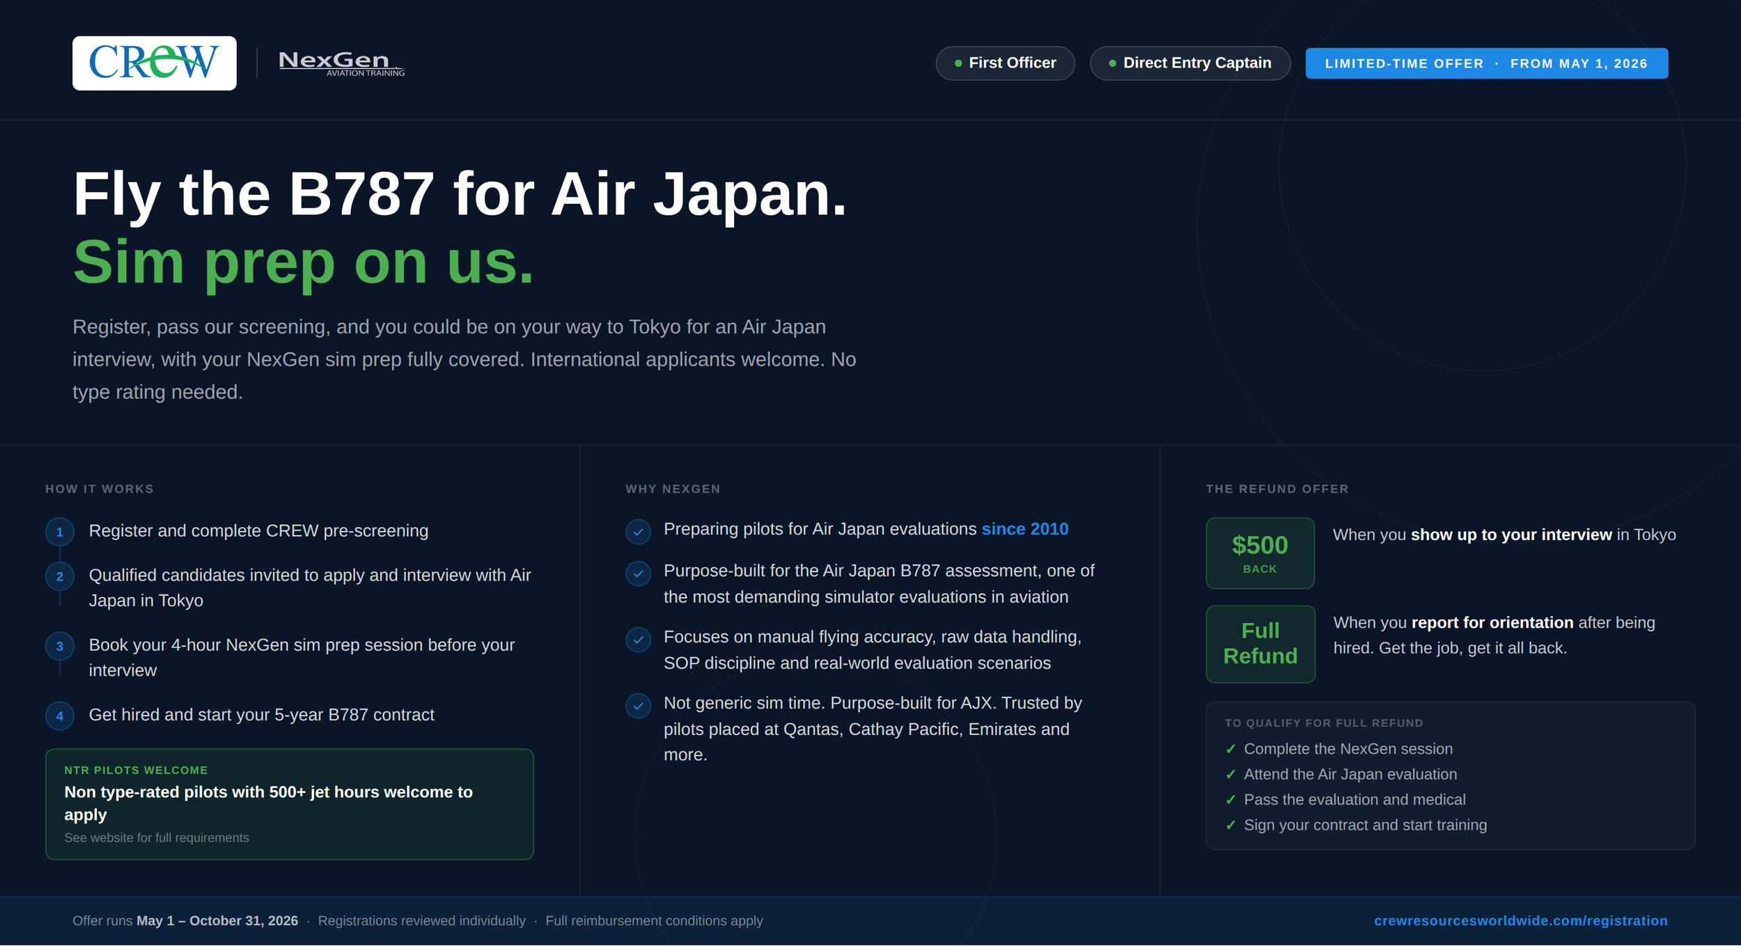
Task: Open the crewresourcesworldwide.com/registration link
Action: (1520, 921)
